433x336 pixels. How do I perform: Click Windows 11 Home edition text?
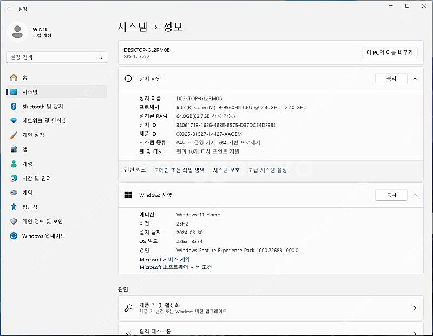[x=198, y=215]
